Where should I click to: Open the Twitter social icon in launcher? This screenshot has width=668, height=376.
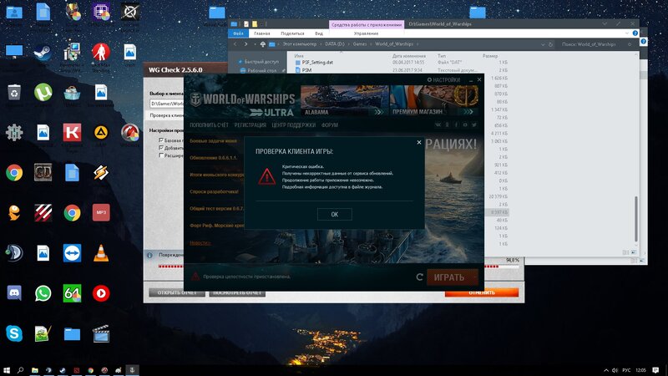click(x=473, y=124)
